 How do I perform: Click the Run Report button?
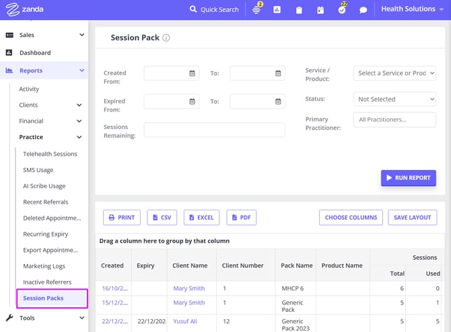click(408, 178)
